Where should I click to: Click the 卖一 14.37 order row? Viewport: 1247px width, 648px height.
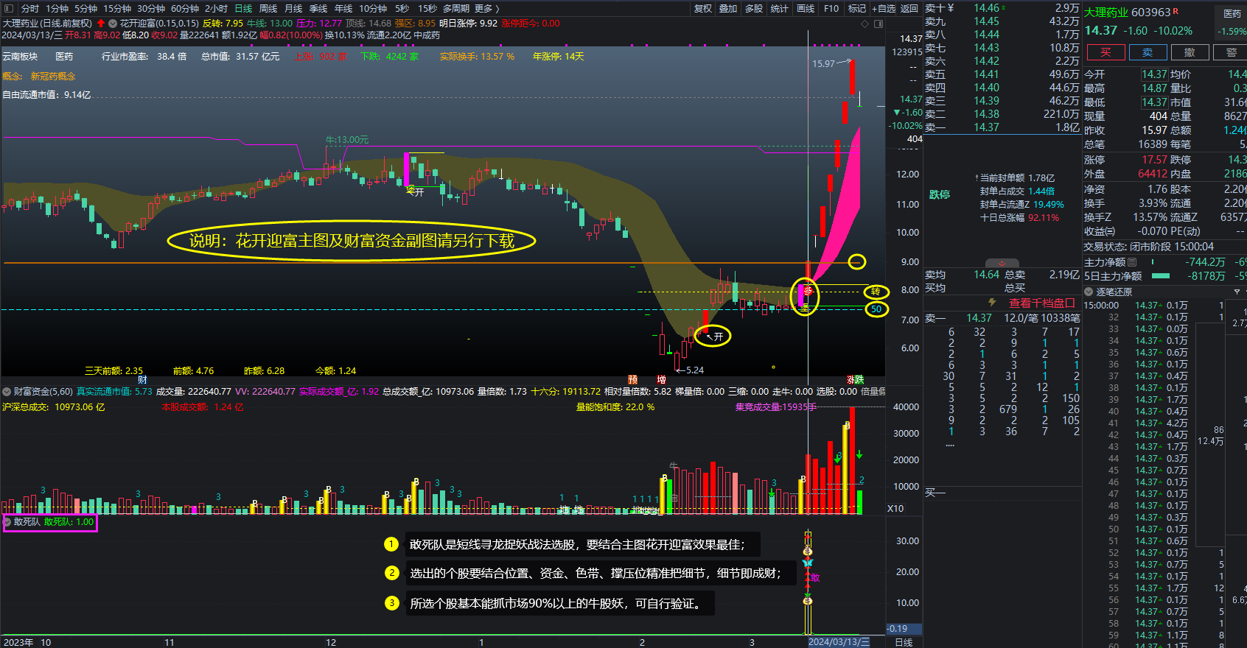[1002, 127]
